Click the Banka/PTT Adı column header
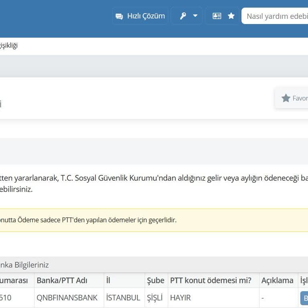Viewport: 308px width, 308px height. point(62,280)
